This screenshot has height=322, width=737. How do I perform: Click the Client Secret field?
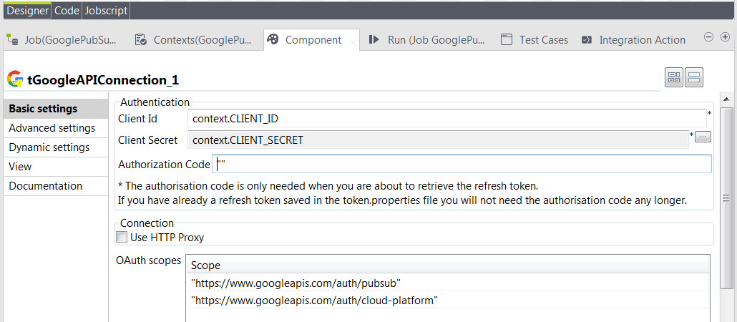point(438,140)
